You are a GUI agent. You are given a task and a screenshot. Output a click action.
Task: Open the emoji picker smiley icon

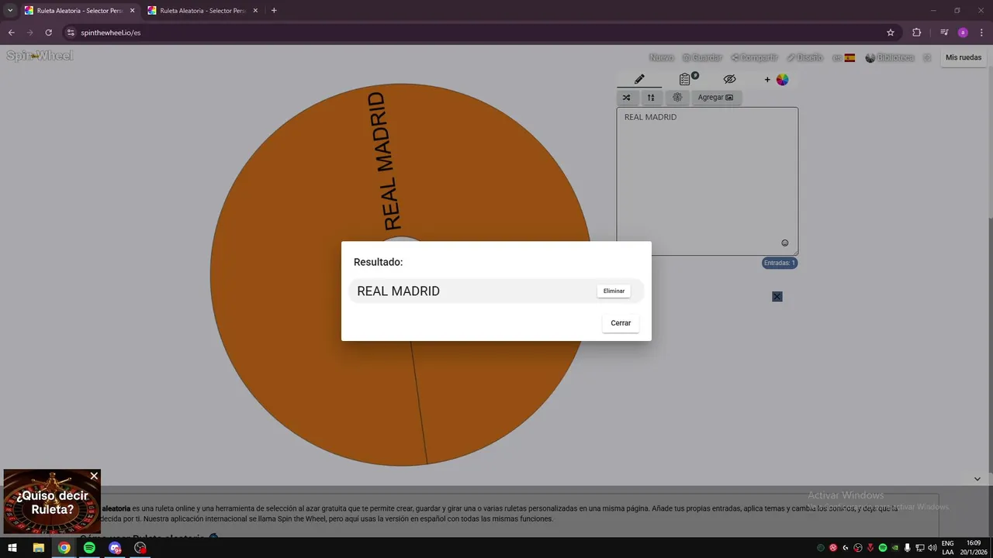(x=784, y=243)
